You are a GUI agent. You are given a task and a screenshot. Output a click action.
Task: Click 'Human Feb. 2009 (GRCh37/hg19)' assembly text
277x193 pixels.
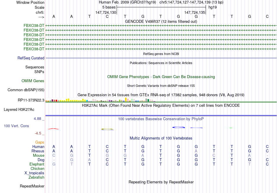(x=127, y=2)
